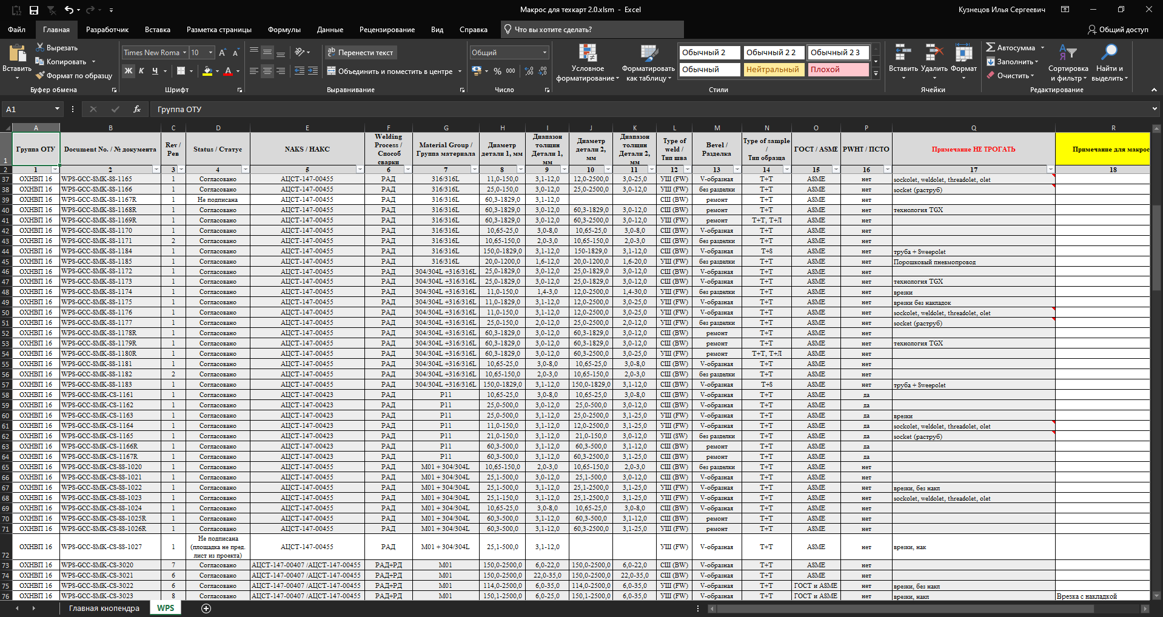Open Sort and Filter tool
Image resolution: width=1163 pixels, height=617 pixels.
tap(1067, 55)
